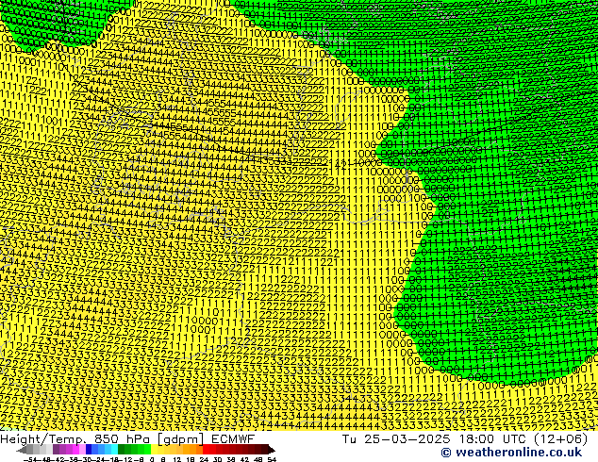Click the dark green swatch above legend label -12

(122, 449)
